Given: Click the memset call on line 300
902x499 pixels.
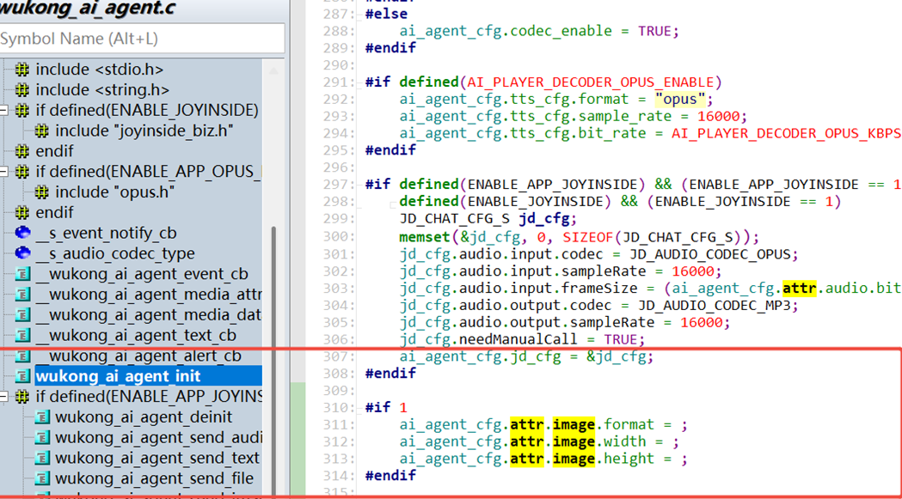Looking at the screenshot, I should click(425, 236).
